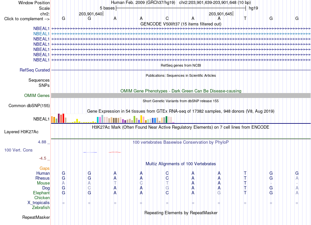Select the Mouse species row label
Screen dimensions: 311x225
43,183
